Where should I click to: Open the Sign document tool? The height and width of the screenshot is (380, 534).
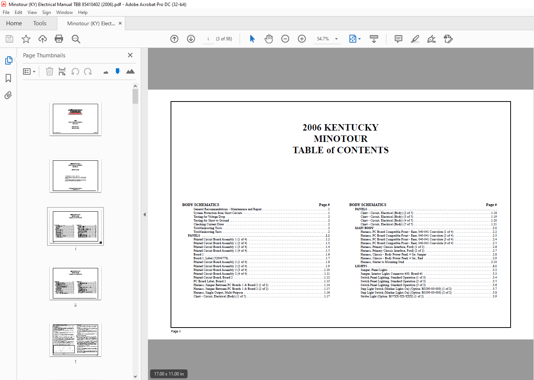[x=432, y=39]
